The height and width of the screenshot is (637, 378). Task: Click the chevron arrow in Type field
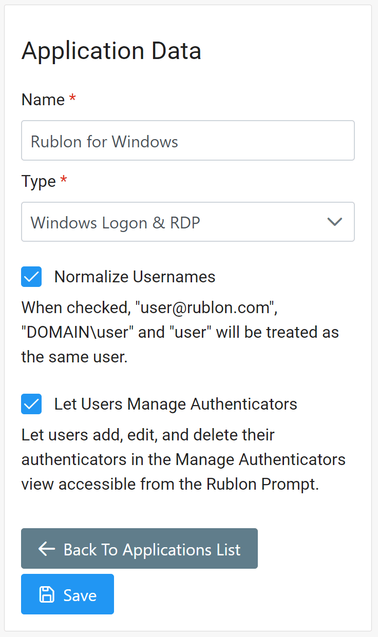pyautogui.click(x=335, y=222)
